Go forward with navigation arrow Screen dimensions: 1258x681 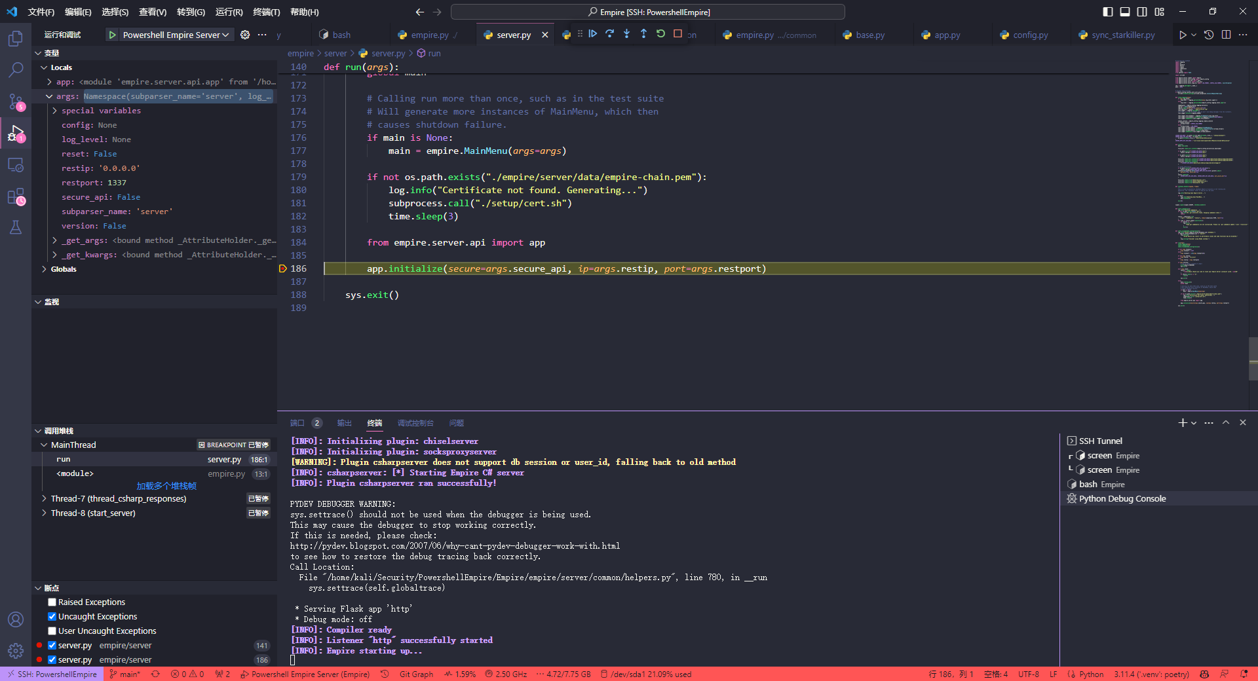pyautogui.click(x=437, y=12)
